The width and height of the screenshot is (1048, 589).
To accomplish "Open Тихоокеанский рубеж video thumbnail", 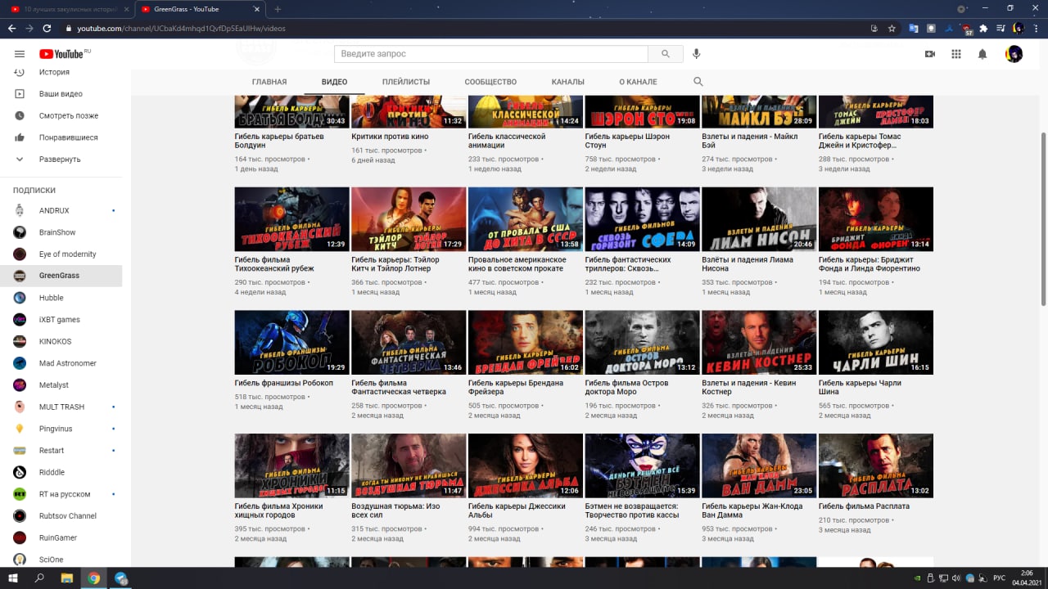I will (x=291, y=219).
